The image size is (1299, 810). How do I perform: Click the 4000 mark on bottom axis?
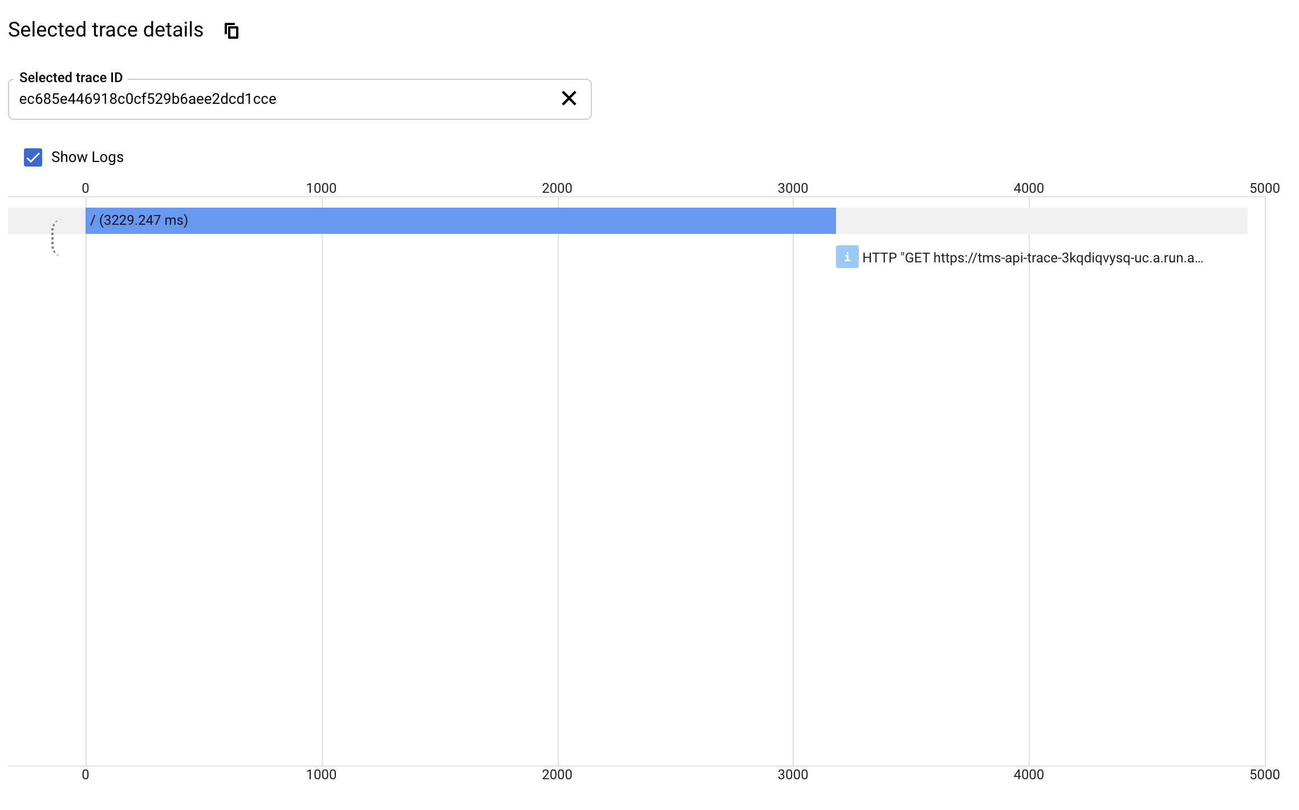[1029, 775]
